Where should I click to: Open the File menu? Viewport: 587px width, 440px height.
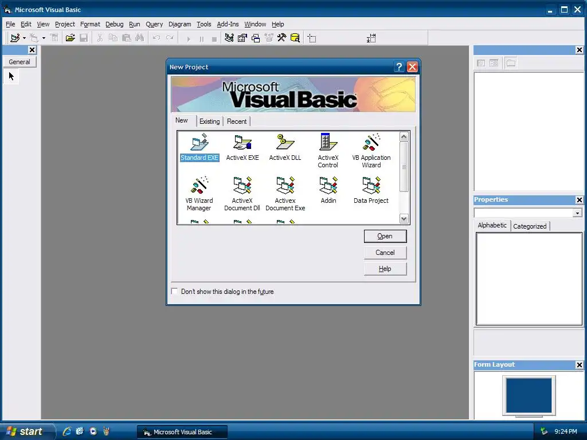pos(10,24)
